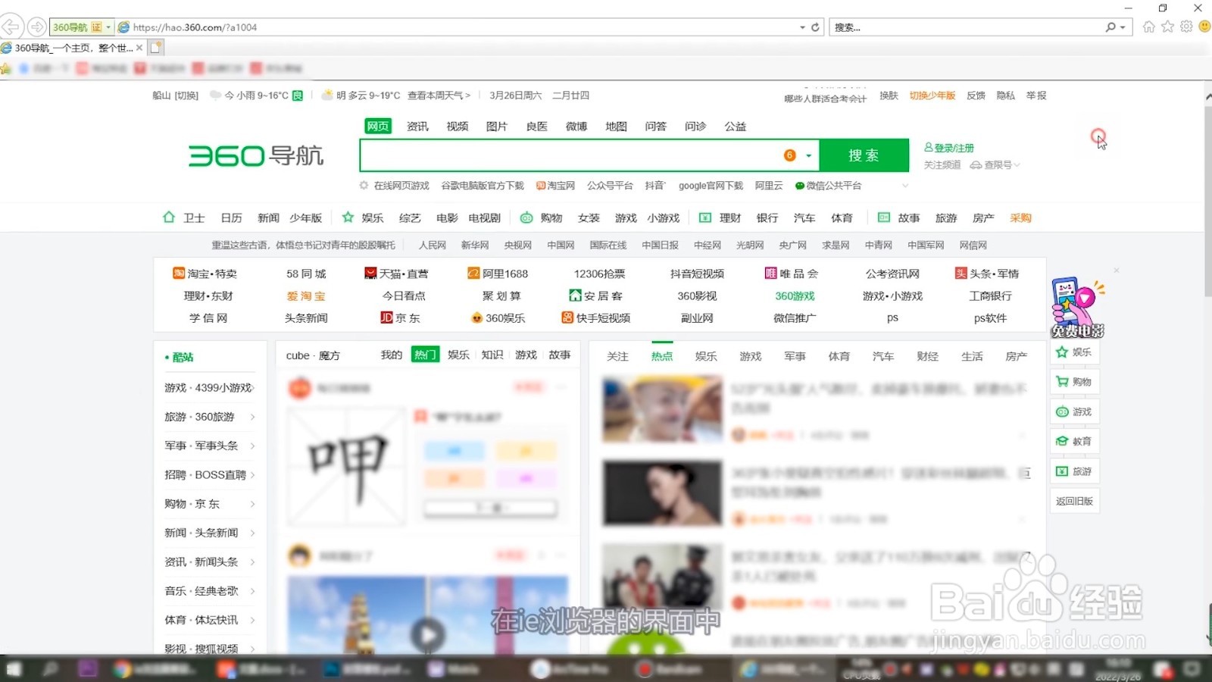The image size is (1212, 682).
Task: Click the 船山 [切换] location switch
Action: pyautogui.click(x=175, y=95)
